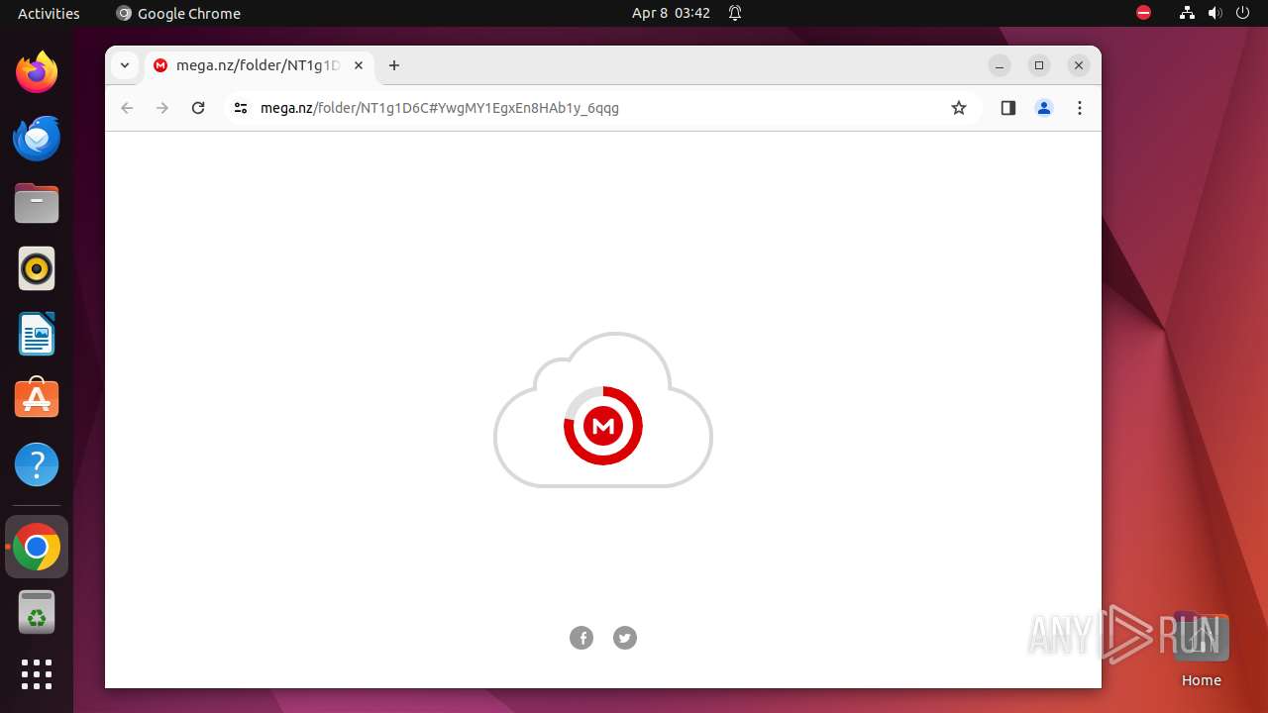Expand the tab search dropdown arrow
Screen dimensions: 1268x713
tap(125, 65)
